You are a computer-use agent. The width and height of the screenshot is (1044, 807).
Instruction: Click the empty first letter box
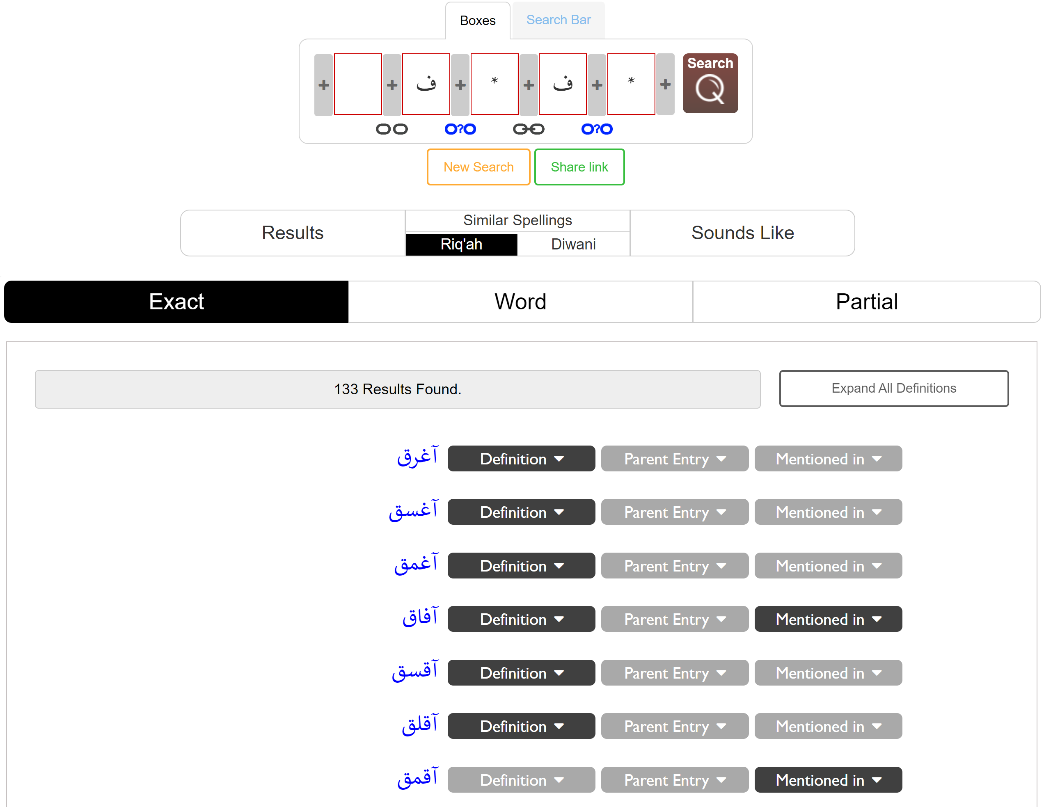tap(357, 84)
